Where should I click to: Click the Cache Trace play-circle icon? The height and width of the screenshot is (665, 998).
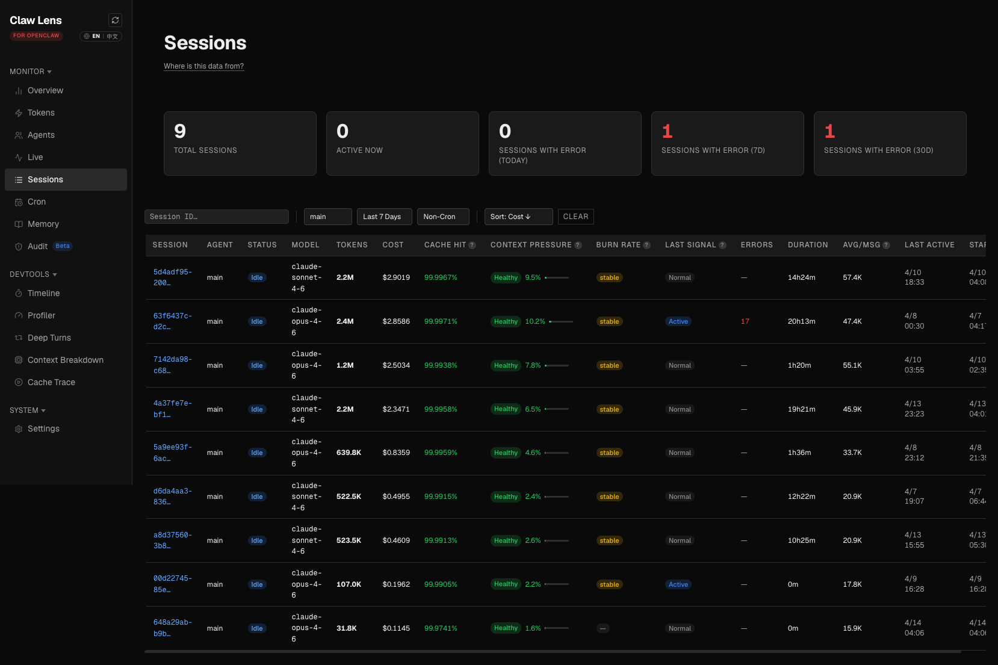tap(19, 383)
